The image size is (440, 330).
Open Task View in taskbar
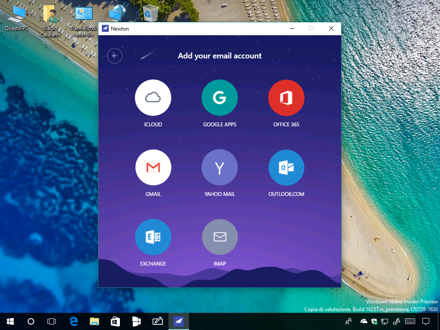point(52,321)
